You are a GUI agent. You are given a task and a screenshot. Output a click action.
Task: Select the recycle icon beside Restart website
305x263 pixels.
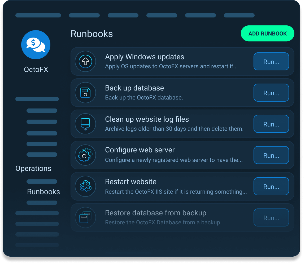pos(85,186)
